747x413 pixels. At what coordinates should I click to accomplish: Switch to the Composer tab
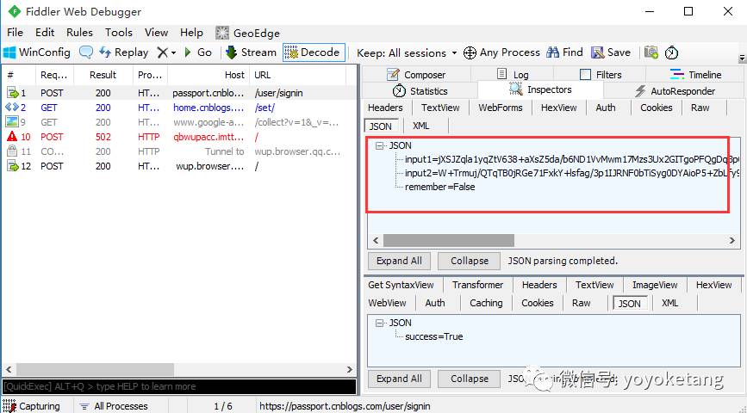(x=416, y=74)
